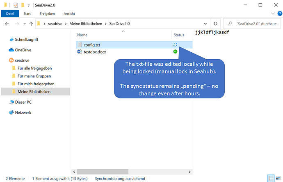The width and height of the screenshot is (283, 182).
Task: Switch to details view in status bar
Action: (x=271, y=178)
